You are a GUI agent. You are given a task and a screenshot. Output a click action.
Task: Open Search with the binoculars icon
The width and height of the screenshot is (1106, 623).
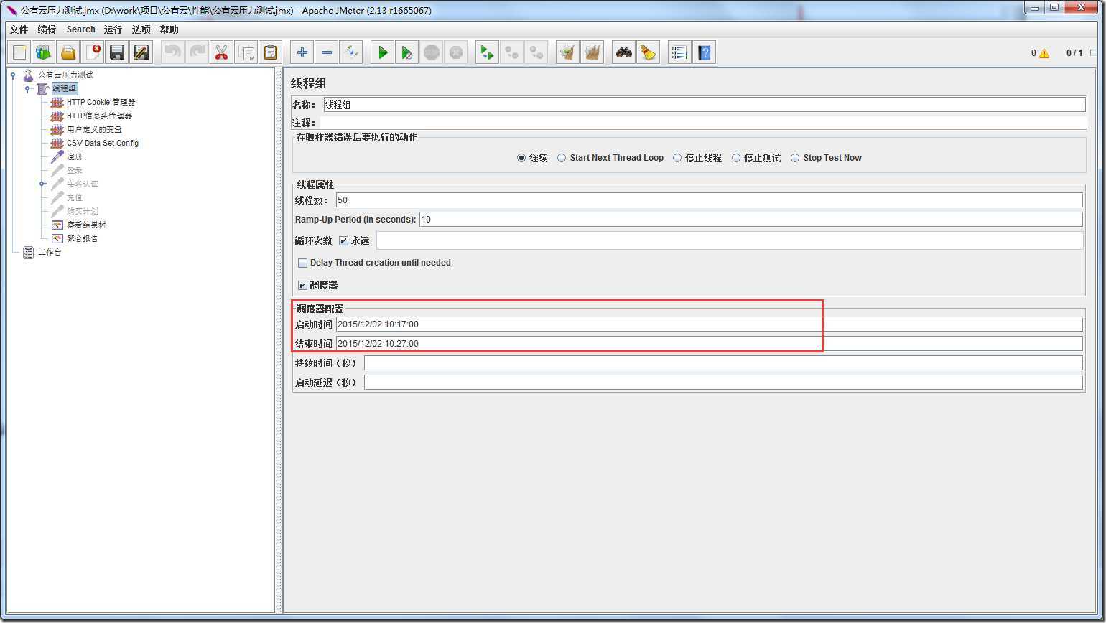point(624,52)
